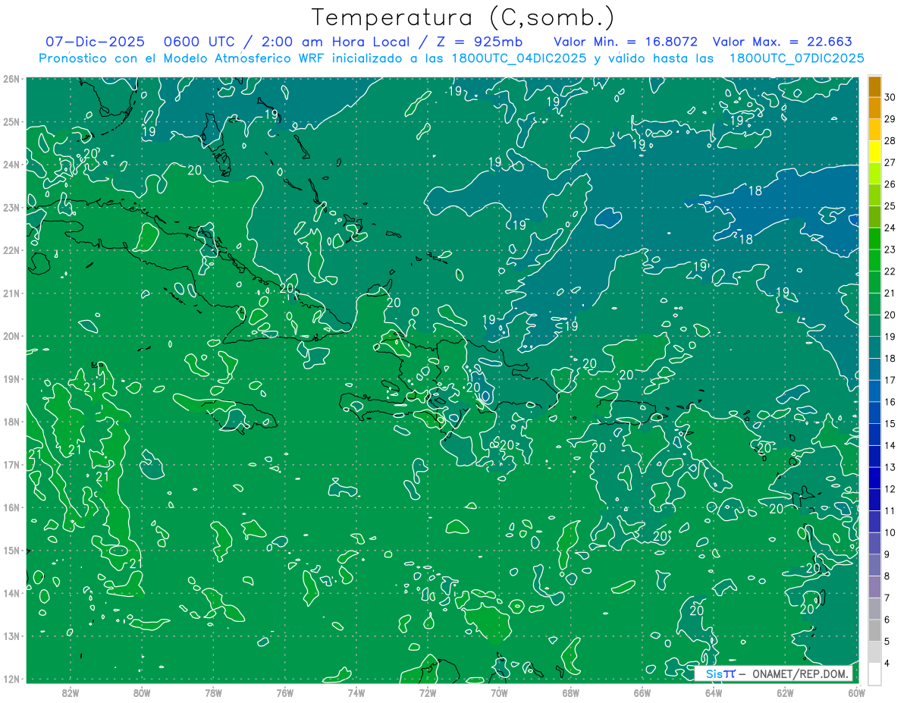
Task: Click the bright green swatch between 22 and 23
Action: pyautogui.click(x=874, y=261)
